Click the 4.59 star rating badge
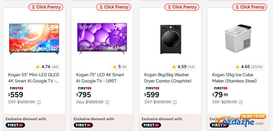 (x=183, y=67)
